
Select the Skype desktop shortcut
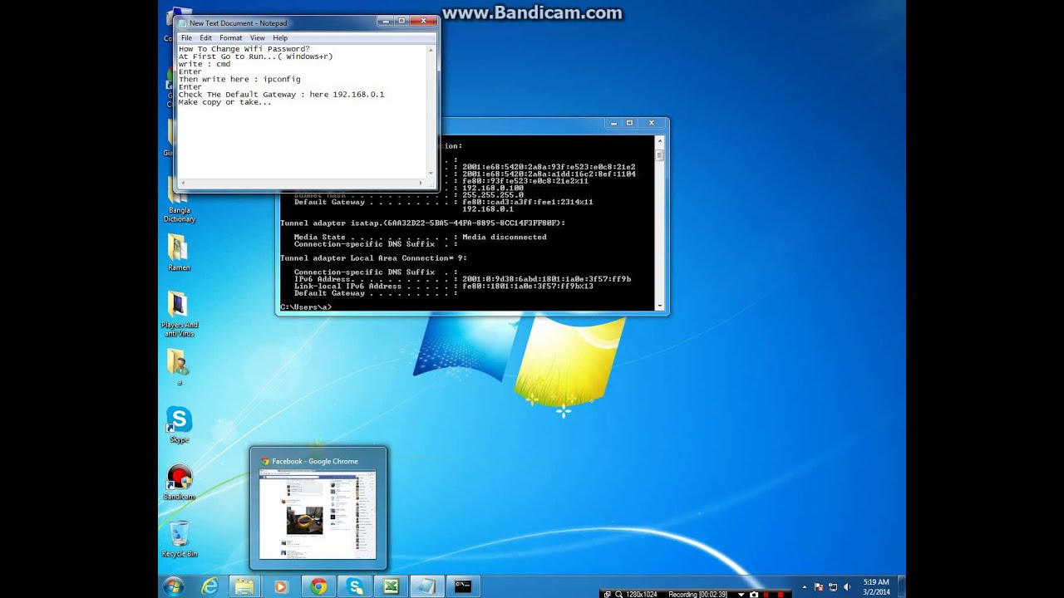[x=179, y=424]
